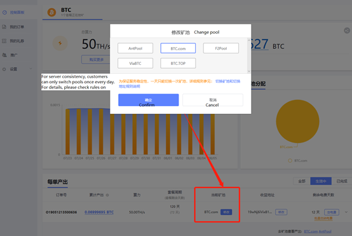
Task: Open the coupons icon in sidebar
Action: point(4,41)
